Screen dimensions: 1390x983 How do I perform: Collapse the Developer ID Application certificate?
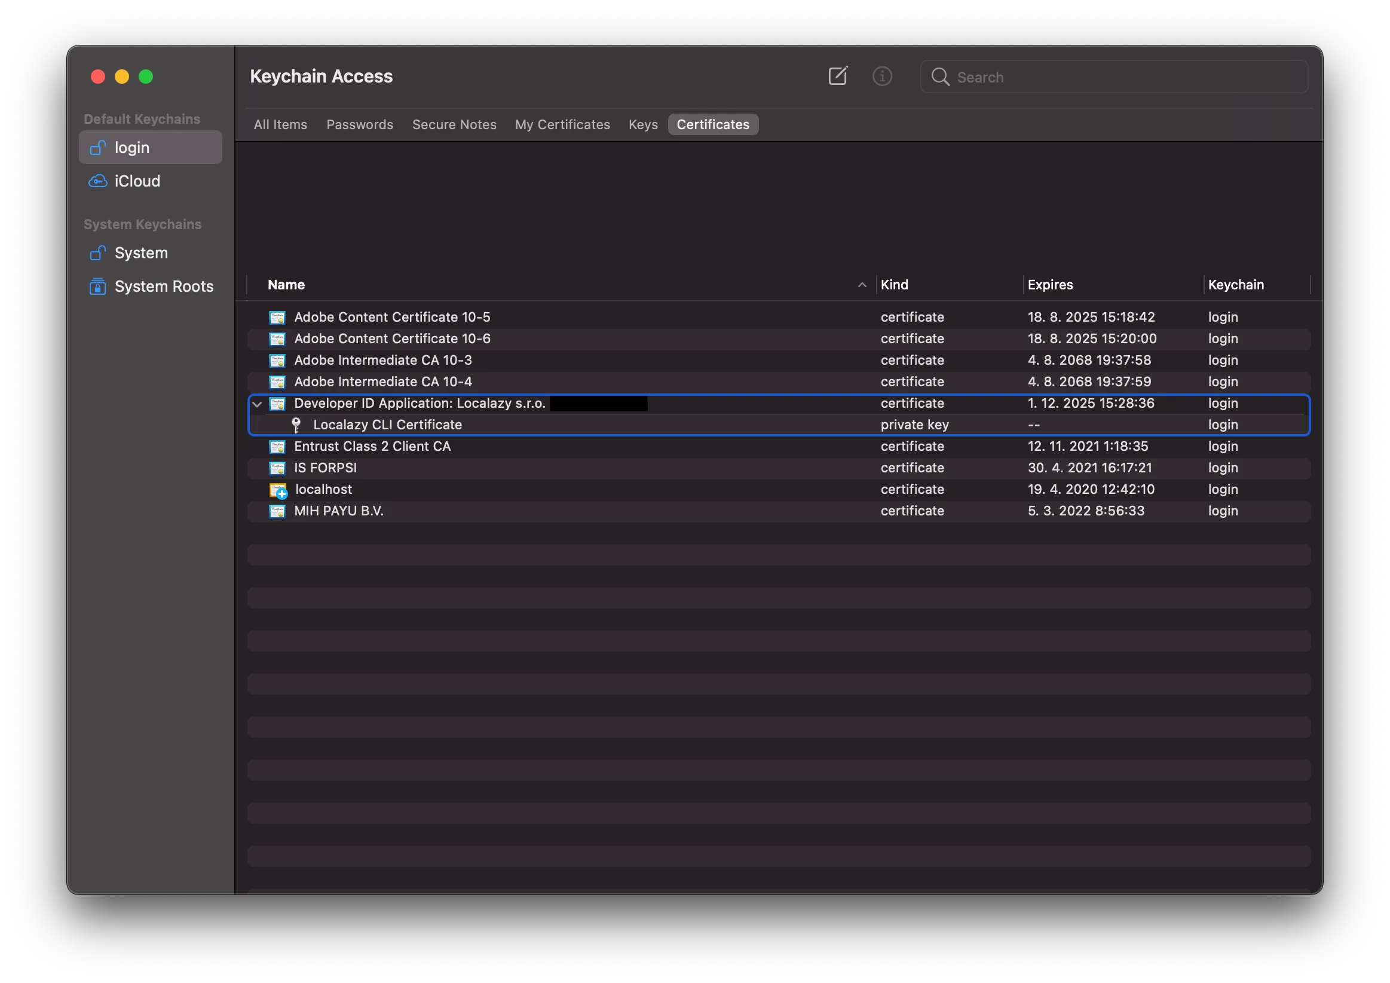(x=258, y=404)
